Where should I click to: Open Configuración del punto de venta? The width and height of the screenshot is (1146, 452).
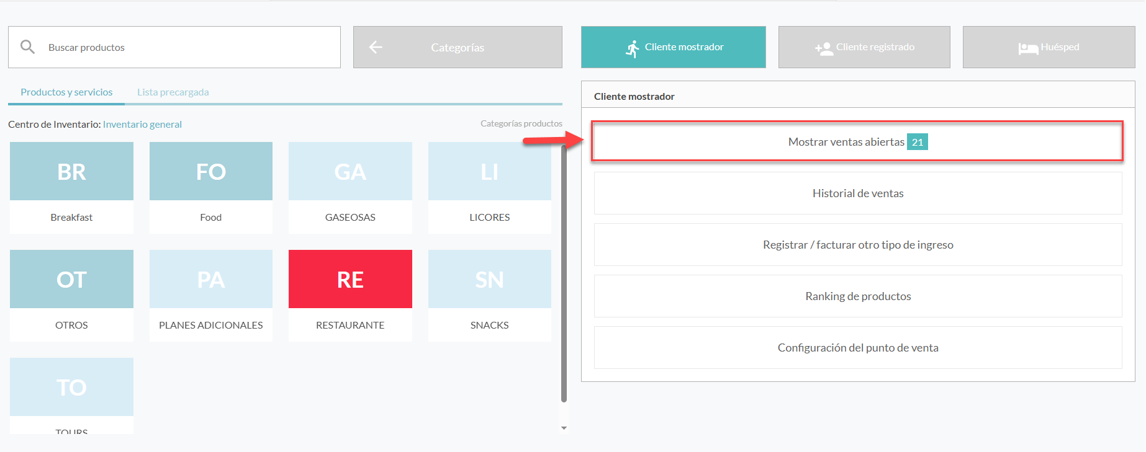(x=857, y=348)
